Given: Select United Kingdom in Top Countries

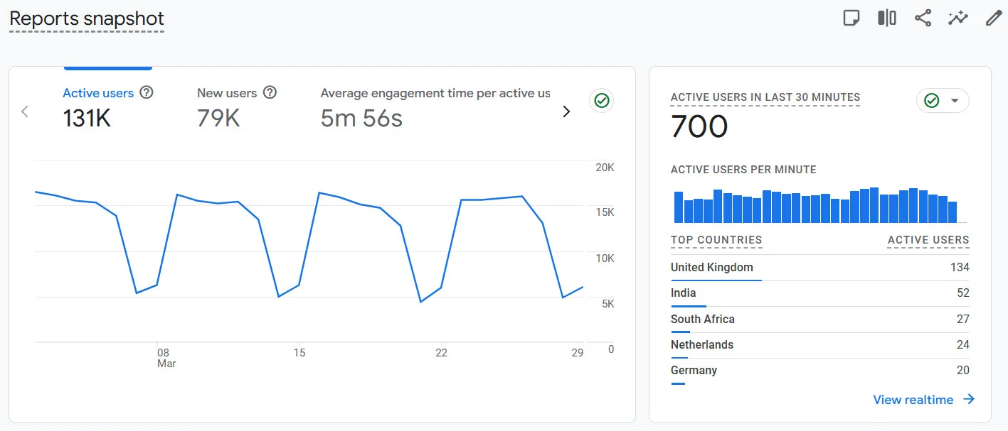Looking at the screenshot, I should pyautogui.click(x=711, y=267).
